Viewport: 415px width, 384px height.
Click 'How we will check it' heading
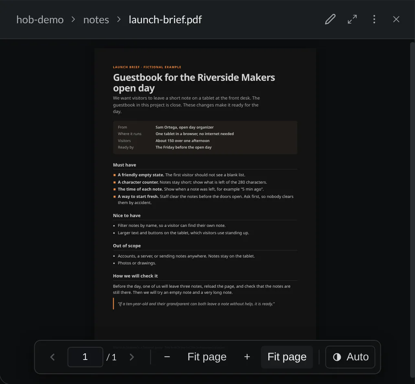click(135, 276)
